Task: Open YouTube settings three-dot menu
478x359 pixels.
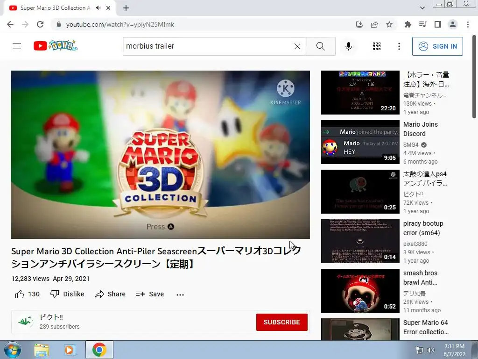Action: tap(399, 46)
